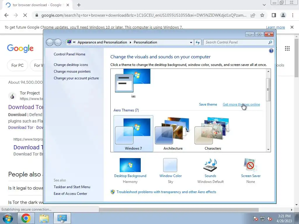Click the Google logo

[20, 48]
